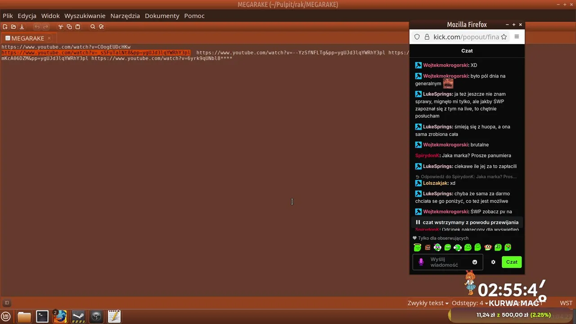Viewport: 576px width, 324px height.
Task: Open the Pomoc menu
Action: click(x=194, y=16)
